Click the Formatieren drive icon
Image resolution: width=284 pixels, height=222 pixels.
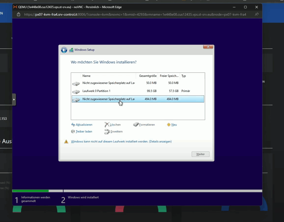pos(136,124)
